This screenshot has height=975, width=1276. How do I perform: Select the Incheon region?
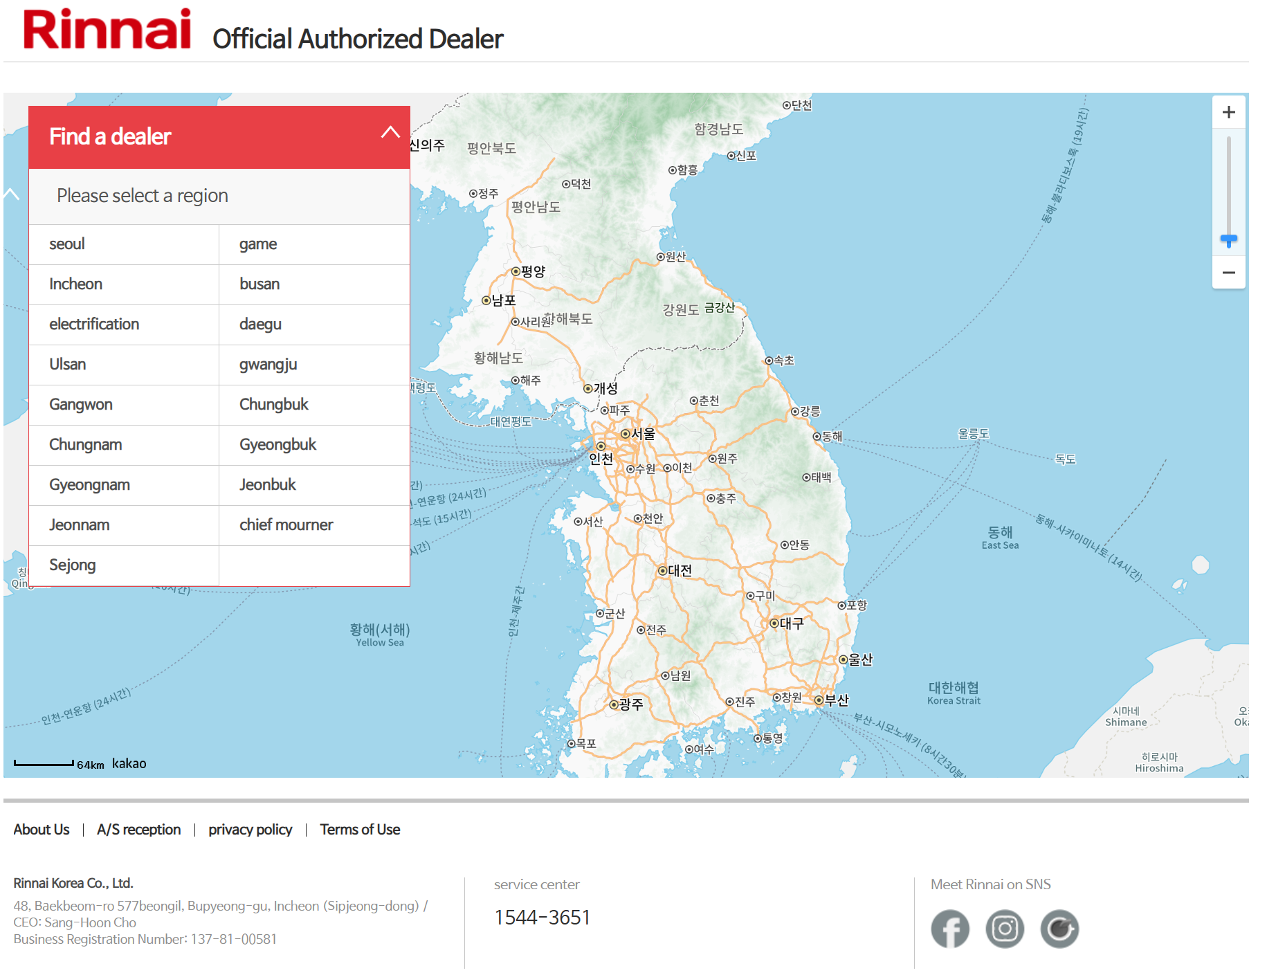(x=124, y=284)
